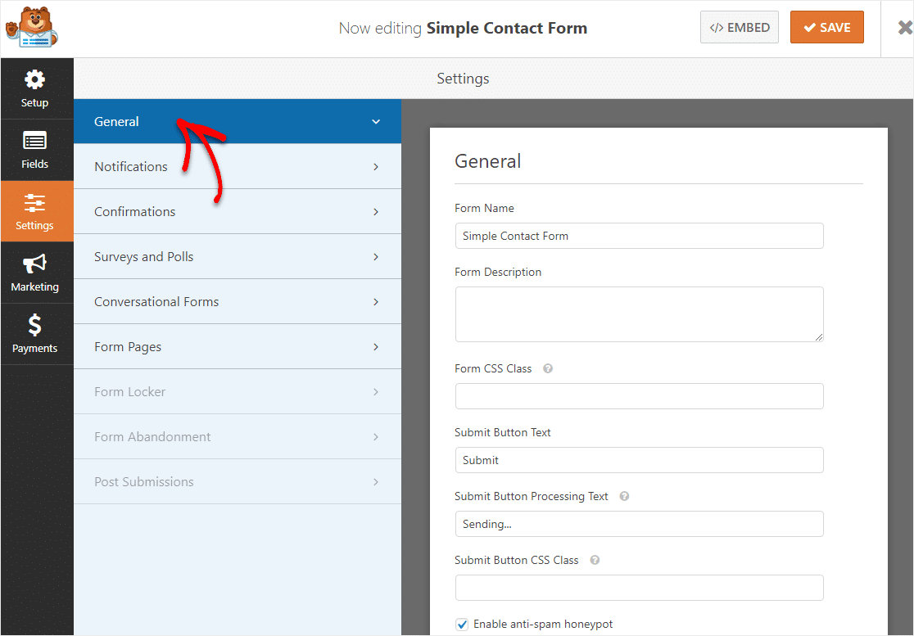The width and height of the screenshot is (914, 636).
Task: Expand the Notifications chevron arrow
Action: point(376,167)
